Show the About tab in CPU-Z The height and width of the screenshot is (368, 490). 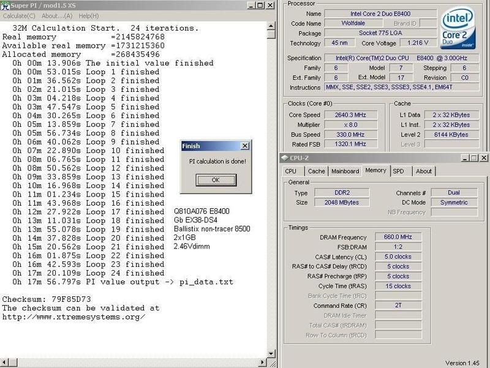click(x=423, y=171)
